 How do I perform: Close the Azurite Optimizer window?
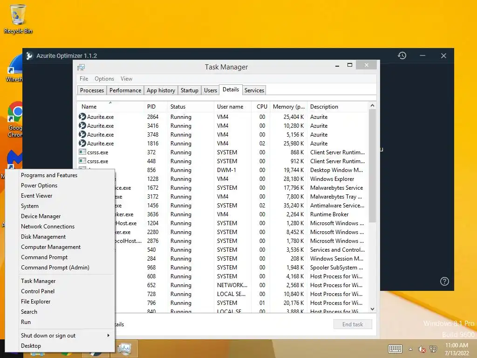click(x=443, y=56)
